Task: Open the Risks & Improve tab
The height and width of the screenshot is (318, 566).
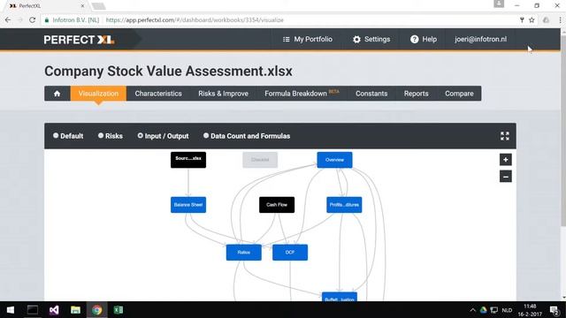Action: pos(223,94)
